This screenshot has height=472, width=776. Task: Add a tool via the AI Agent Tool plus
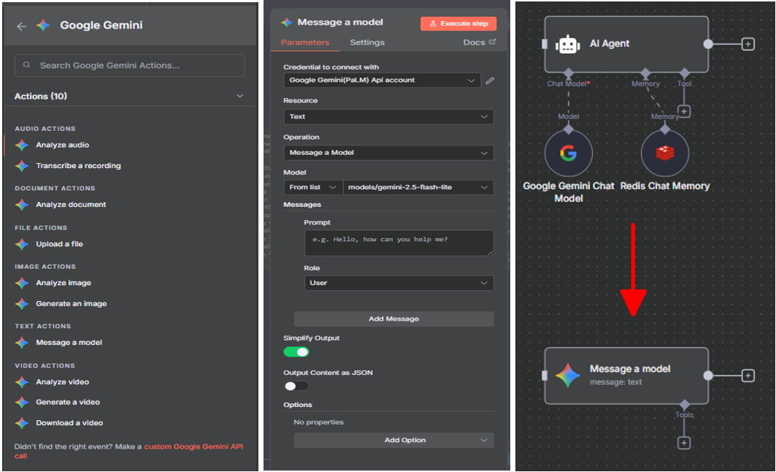pyautogui.click(x=684, y=112)
